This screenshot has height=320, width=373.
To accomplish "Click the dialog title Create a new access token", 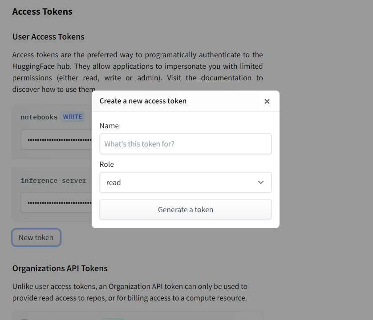I will (x=143, y=101).
